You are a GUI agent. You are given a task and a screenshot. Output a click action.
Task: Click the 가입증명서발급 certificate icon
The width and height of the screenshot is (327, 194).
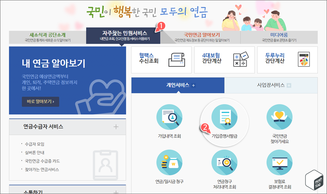coord(225,117)
